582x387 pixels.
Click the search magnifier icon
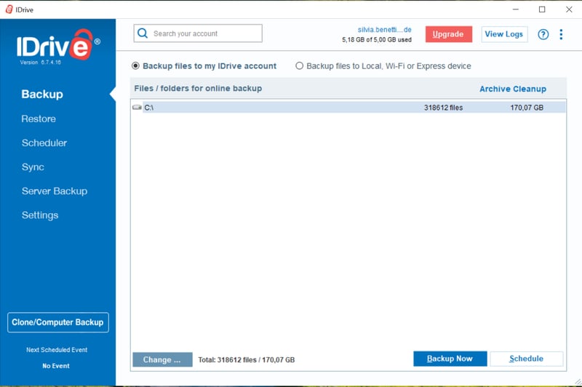(143, 33)
